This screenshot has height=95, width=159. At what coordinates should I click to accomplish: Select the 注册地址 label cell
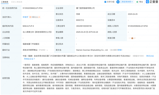pos(11,57)
